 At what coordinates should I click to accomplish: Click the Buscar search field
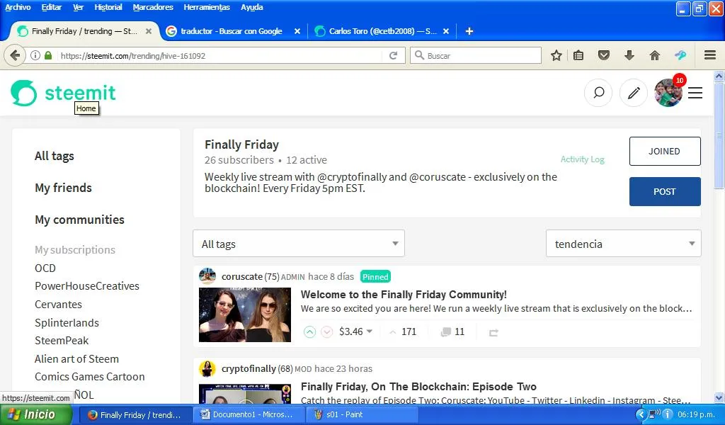475,55
